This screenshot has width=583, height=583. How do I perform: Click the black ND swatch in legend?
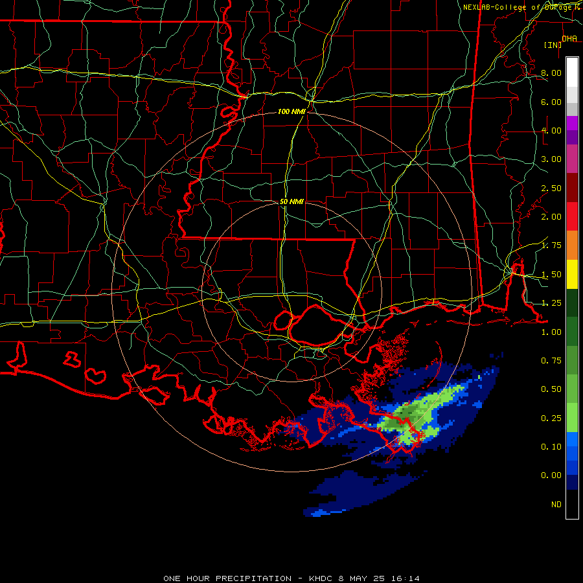pyautogui.click(x=572, y=504)
